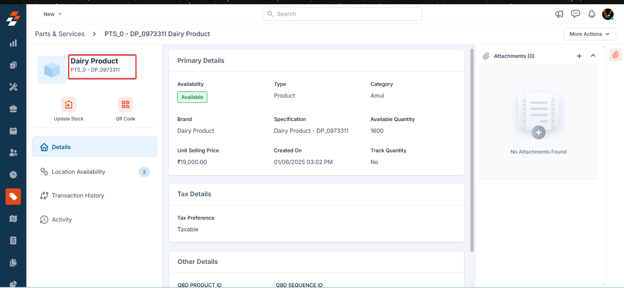Screen dimensions: 624x288
Task: Open the More Actions dropdown
Action: pos(589,34)
